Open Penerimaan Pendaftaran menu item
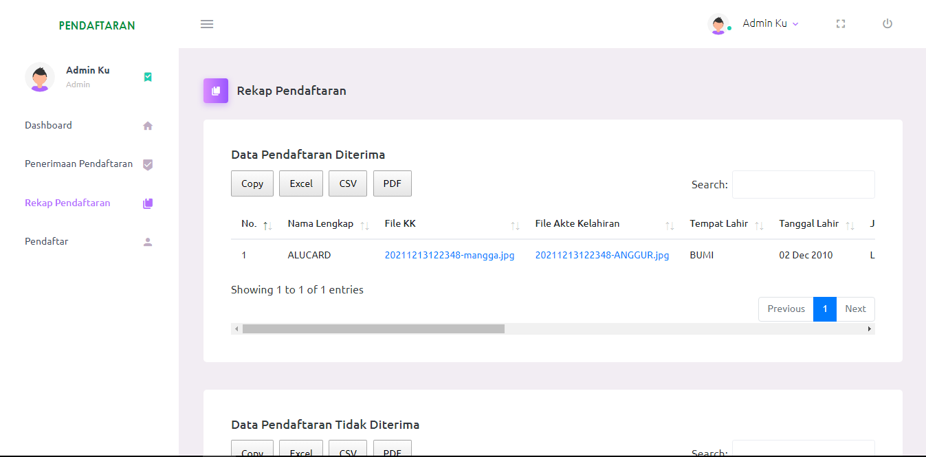This screenshot has width=926, height=457. click(x=79, y=164)
